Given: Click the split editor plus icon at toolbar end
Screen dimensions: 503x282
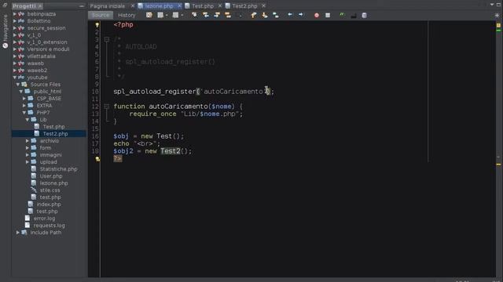Looking at the screenshot, I should coord(497,15).
